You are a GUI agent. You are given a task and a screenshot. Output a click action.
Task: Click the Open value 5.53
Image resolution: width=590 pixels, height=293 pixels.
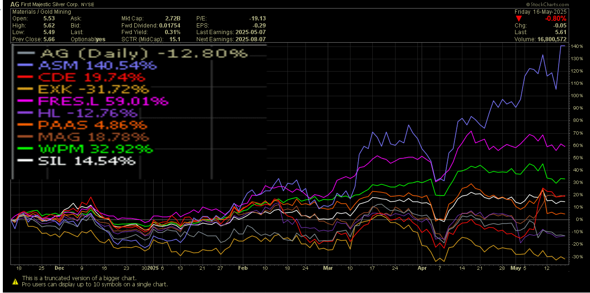coord(49,19)
